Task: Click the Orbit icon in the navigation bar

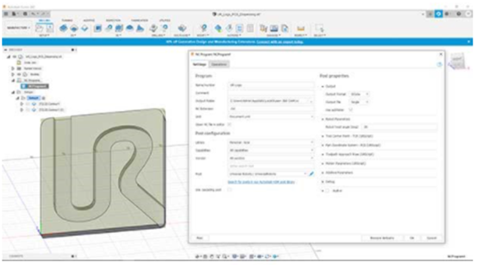Action: (197, 257)
